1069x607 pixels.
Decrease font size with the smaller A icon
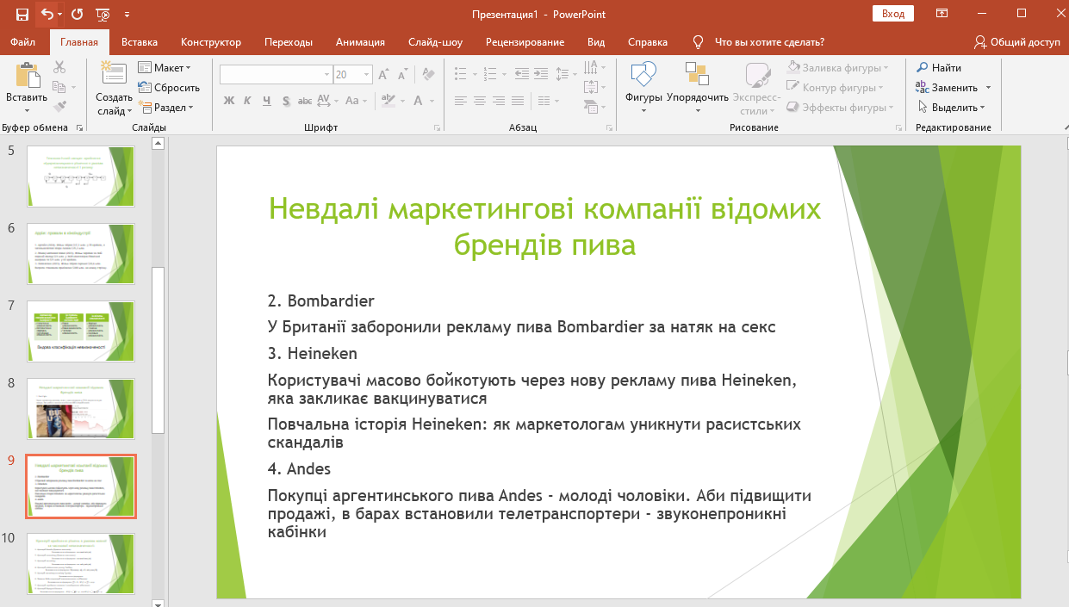[x=402, y=75]
